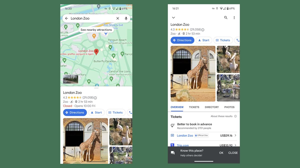Viewport: 300px width, 168px height.
Task: Tap the back arrow in the search bar
Action: [66, 18]
